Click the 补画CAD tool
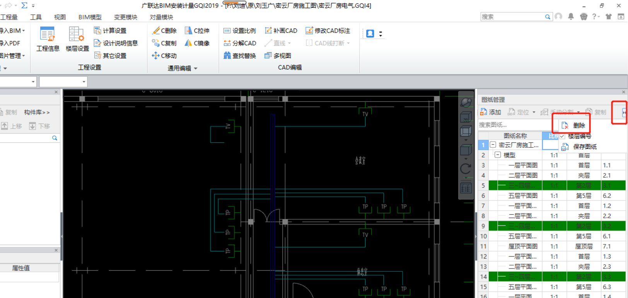 [281, 30]
